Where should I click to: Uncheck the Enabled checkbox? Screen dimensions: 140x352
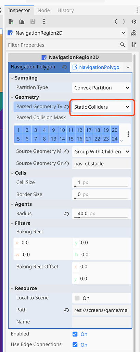(75, 334)
